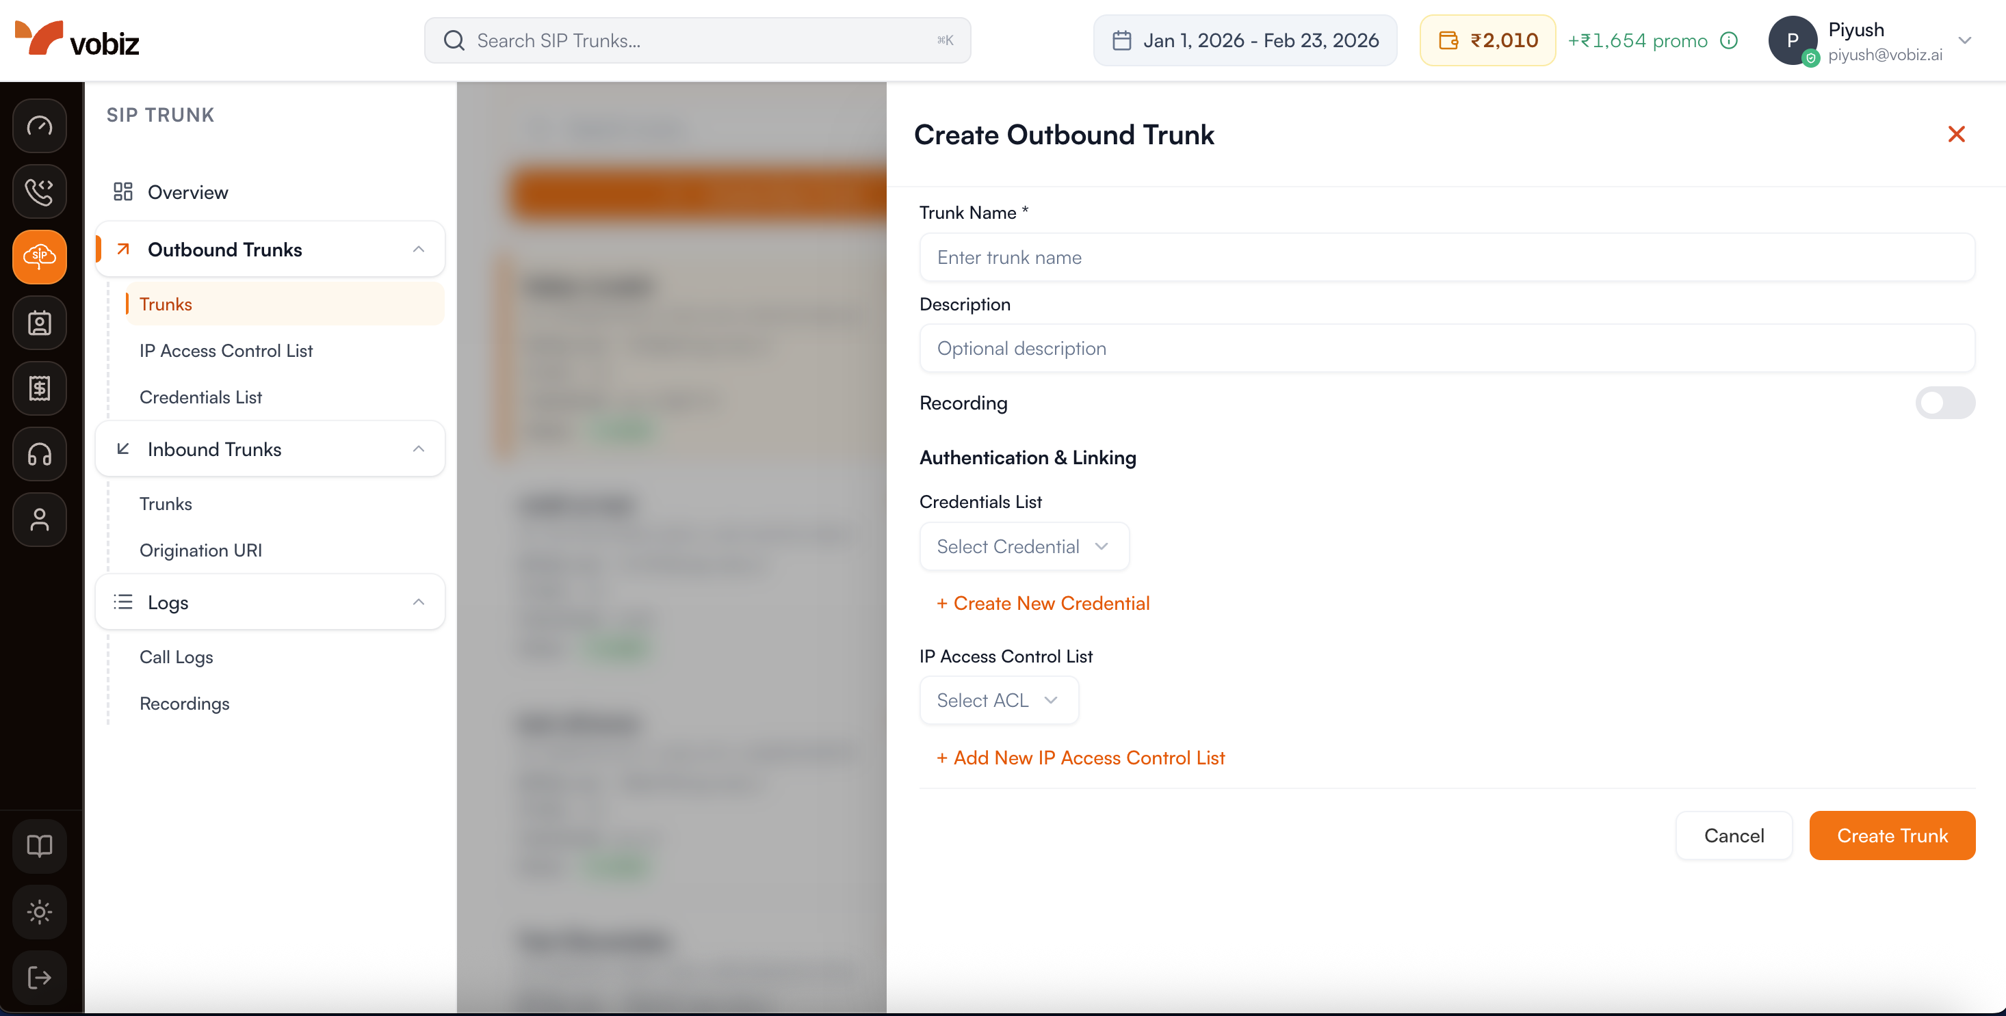This screenshot has height=1016, width=2006.
Task: Switch theme using the sun icon
Action: [x=39, y=912]
